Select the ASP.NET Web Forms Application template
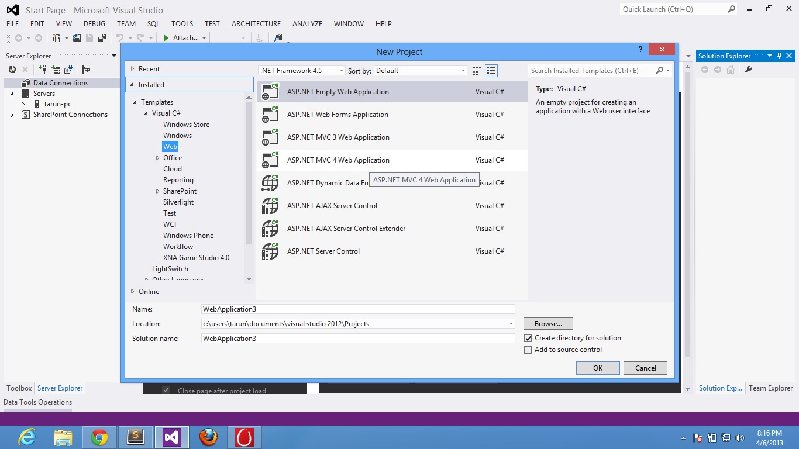799x449 pixels. coord(392,115)
